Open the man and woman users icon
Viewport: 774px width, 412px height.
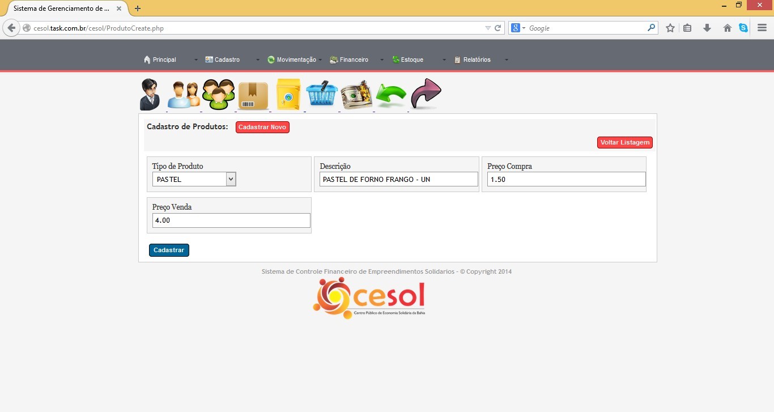(184, 95)
